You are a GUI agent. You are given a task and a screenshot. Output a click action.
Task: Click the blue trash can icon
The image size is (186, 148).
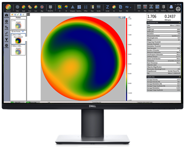click(x=21, y=14)
